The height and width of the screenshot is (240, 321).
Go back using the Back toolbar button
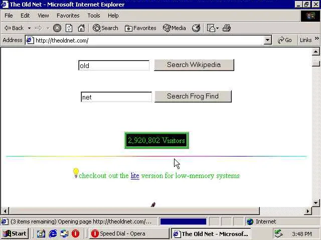[x=14, y=28]
